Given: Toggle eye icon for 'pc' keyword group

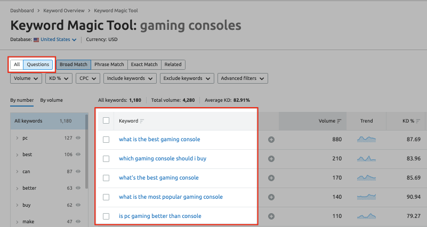Looking at the screenshot, I should tap(78, 138).
